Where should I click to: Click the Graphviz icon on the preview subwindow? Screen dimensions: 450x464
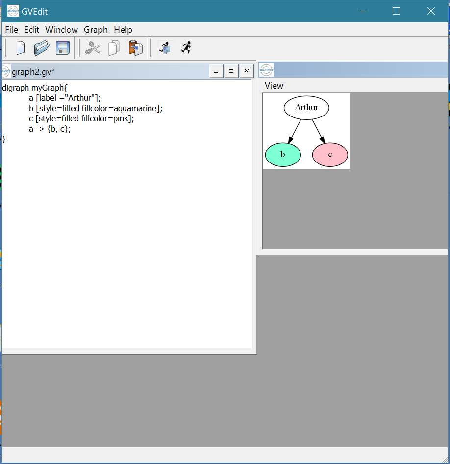[266, 70]
